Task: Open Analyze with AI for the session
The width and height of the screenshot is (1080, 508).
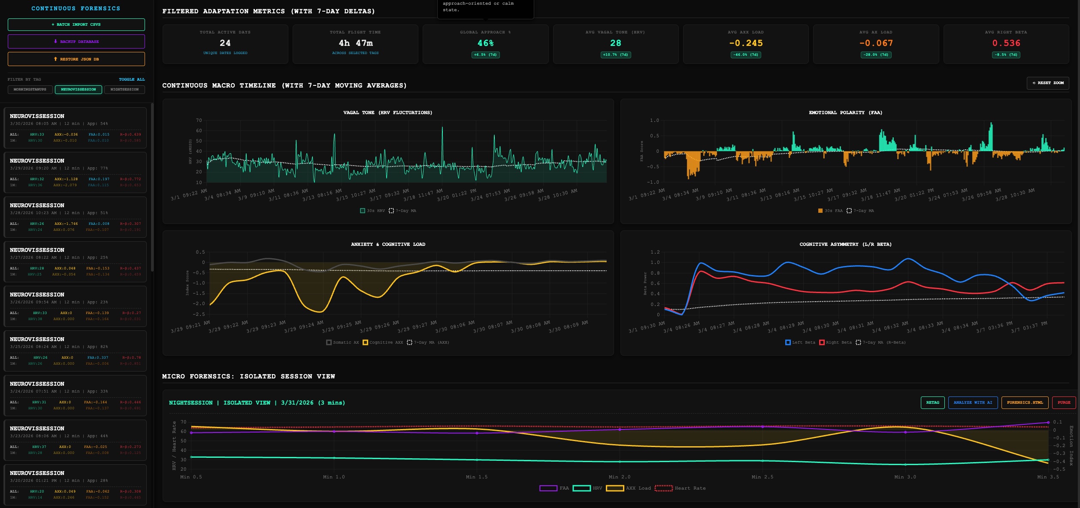Action: [x=973, y=402]
